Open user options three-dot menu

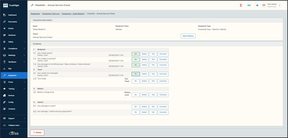(280, 5)
